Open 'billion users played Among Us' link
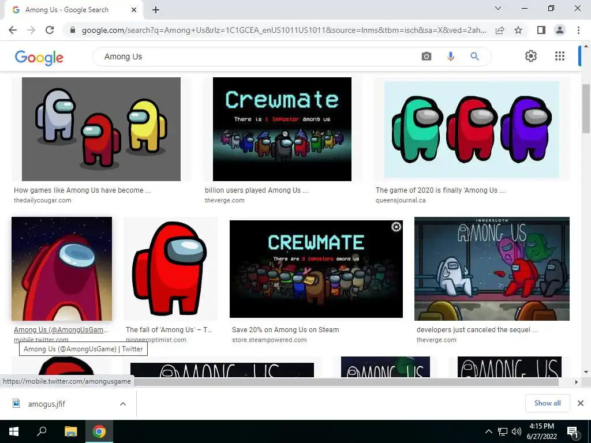 click(257, 190)
